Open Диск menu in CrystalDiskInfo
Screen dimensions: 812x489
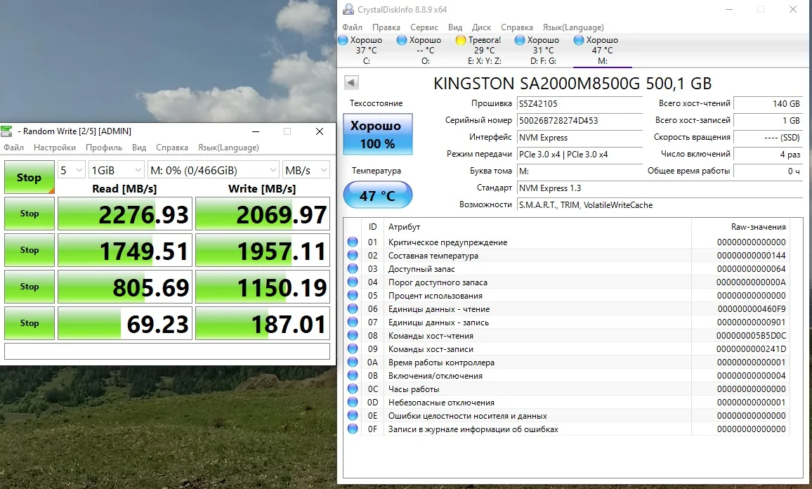[481, 27]
